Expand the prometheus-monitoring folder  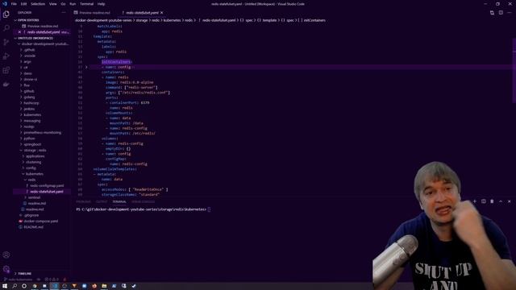(x=43, y=132)
